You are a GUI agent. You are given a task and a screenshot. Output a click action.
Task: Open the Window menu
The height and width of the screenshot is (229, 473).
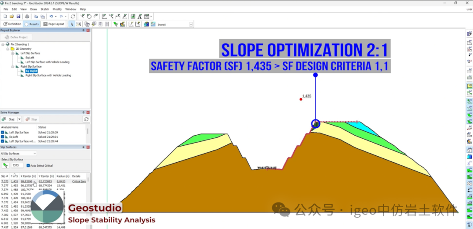coord(71,9)
